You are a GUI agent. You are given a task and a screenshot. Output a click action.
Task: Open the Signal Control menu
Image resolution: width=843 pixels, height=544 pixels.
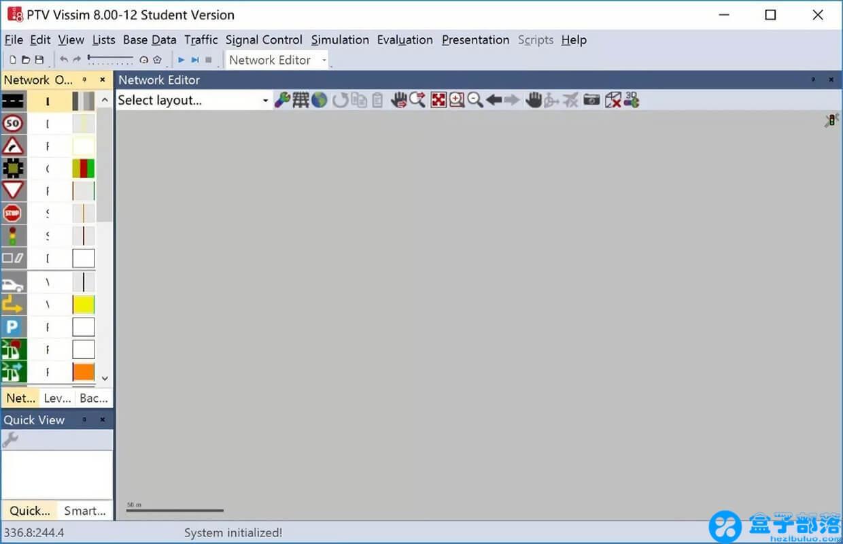264,40
